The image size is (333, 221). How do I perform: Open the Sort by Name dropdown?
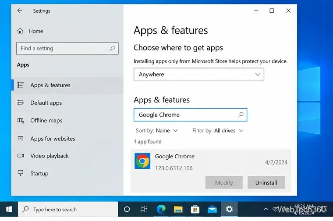point(157,131)
